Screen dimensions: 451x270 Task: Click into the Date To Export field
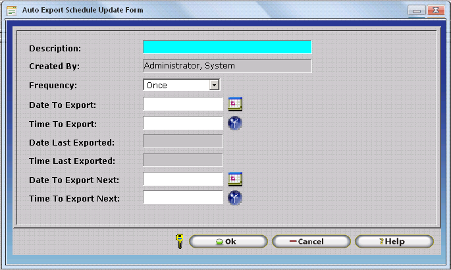[183, 104]
